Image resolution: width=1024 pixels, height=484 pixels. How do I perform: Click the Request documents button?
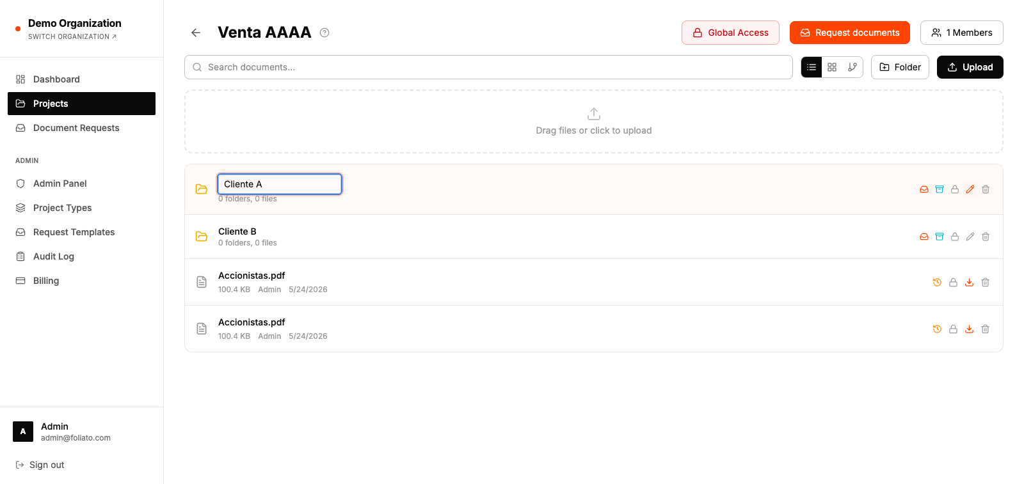tap(850, 33)
